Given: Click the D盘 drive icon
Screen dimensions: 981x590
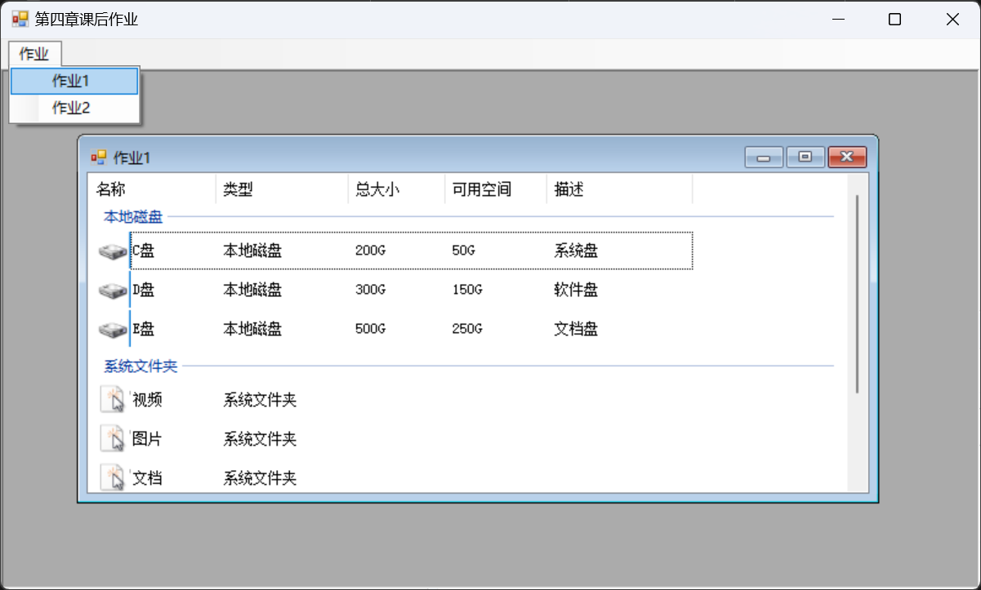Looking at the screenshot, I should 113,291.
